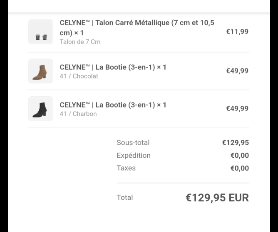Select the 41 / Charbon variant text
278x232 pixels.
78,114
